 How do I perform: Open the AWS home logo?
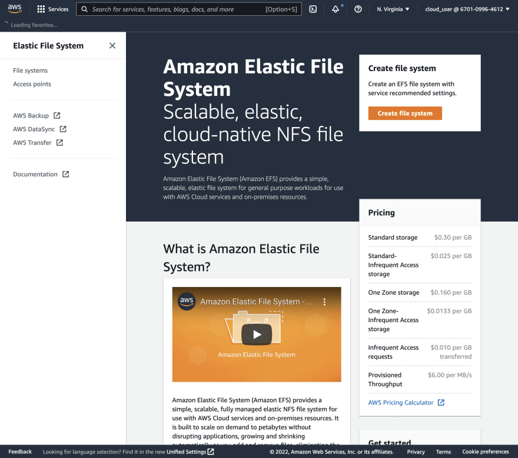click(x=15, y=9)
